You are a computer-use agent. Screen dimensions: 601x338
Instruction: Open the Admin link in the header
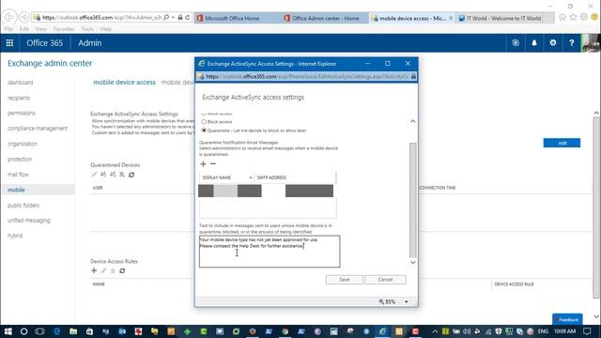pyautogui.click(x=90, y=43)
